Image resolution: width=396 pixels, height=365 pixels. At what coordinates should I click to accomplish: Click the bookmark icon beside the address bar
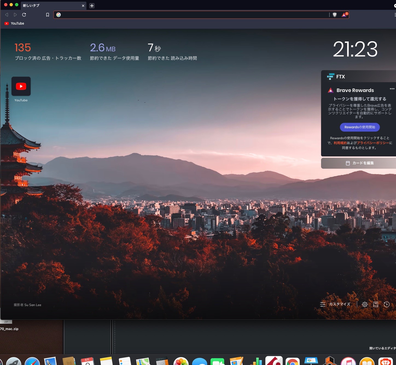tap(48, 15)
